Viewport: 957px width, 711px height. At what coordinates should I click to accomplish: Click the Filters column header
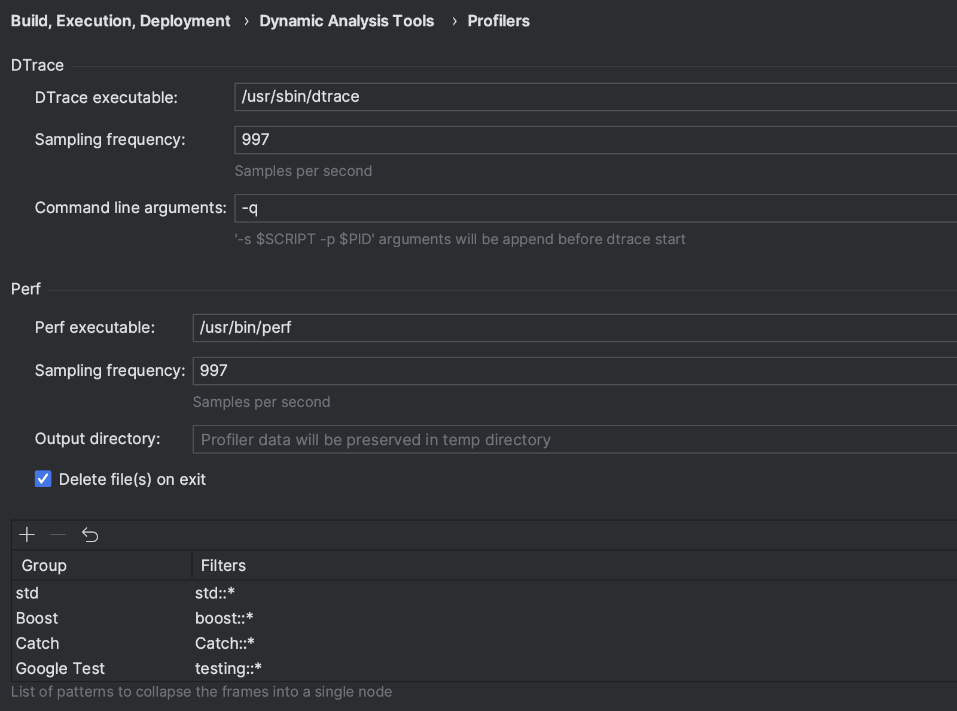(x=223, y=566)
